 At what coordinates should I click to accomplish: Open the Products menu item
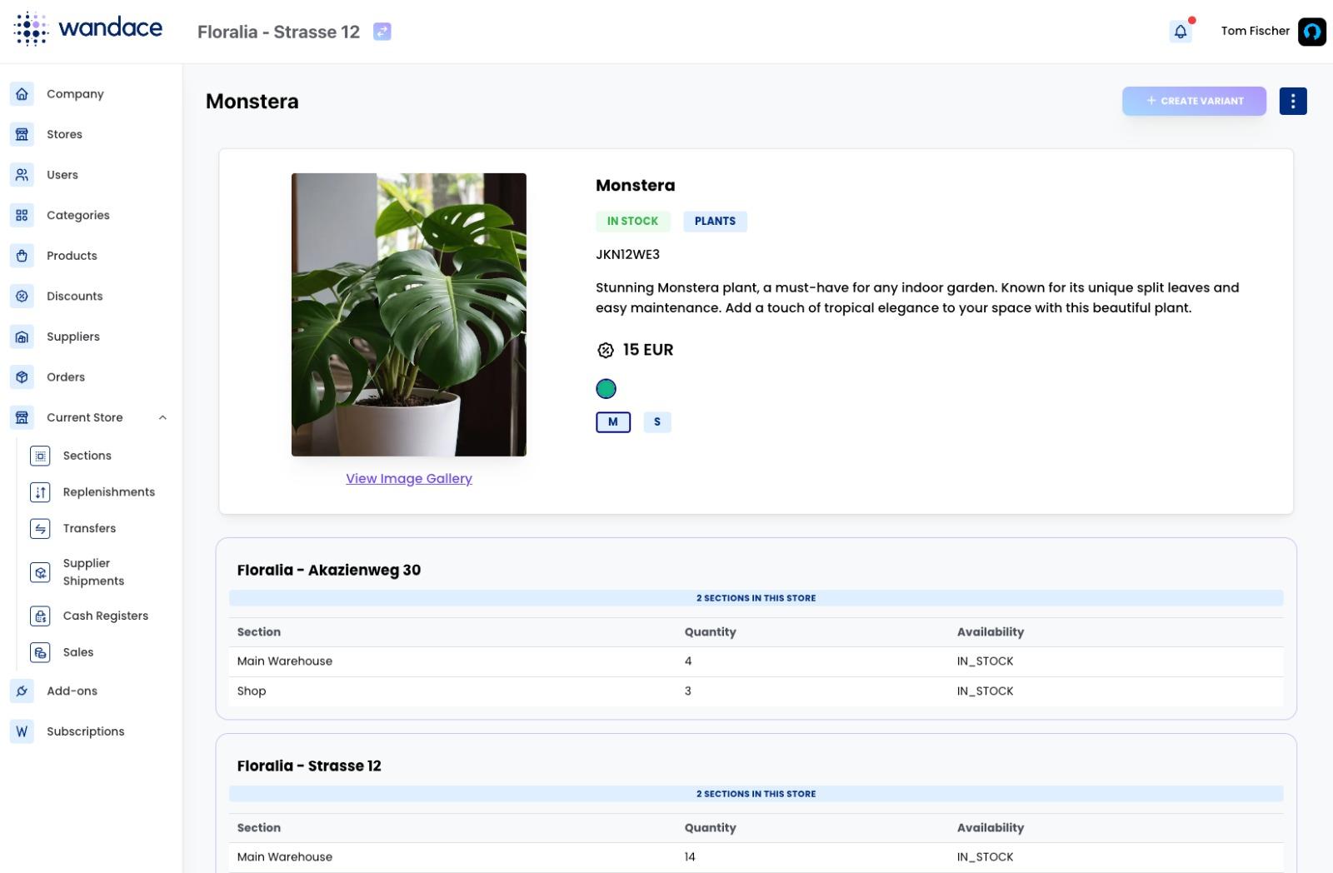[x=72, y=256]
